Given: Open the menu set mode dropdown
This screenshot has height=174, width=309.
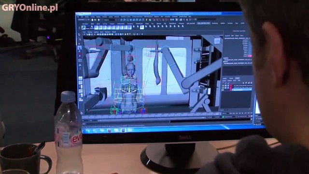Looking at the screenshot, I should coord(84,20).
